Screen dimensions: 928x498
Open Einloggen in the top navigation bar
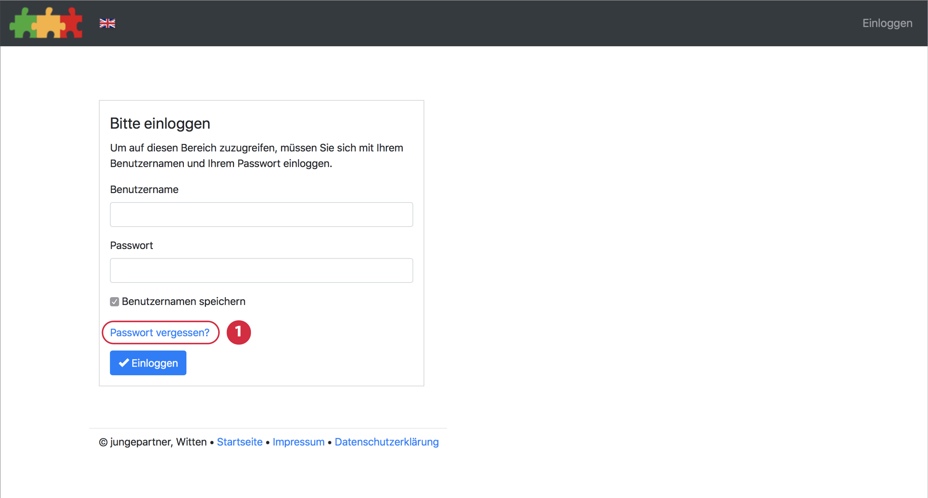click(x=887, y=23)
